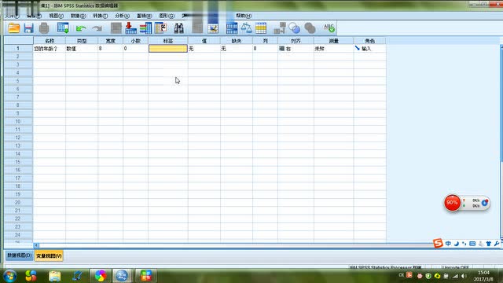
Task: Open the Sogou wrench settings icon
Action: click(x=497, y=244)
